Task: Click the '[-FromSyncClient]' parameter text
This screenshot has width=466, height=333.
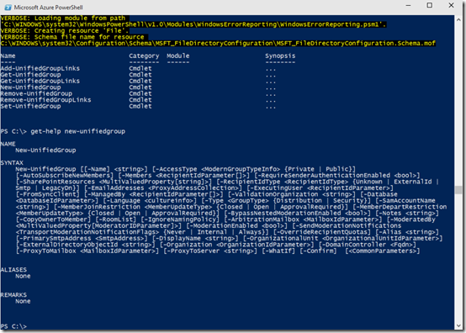Action: coord(48,194)
